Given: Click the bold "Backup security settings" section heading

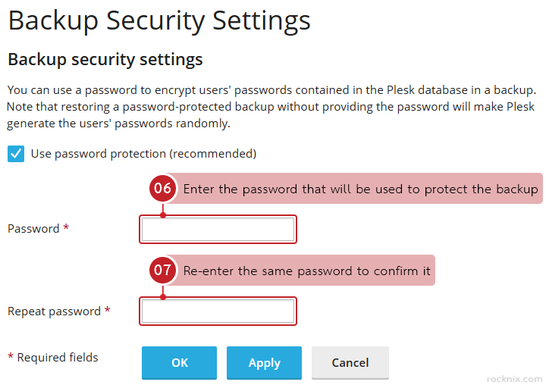Looking at the screenshot, I should click(105, 59).
